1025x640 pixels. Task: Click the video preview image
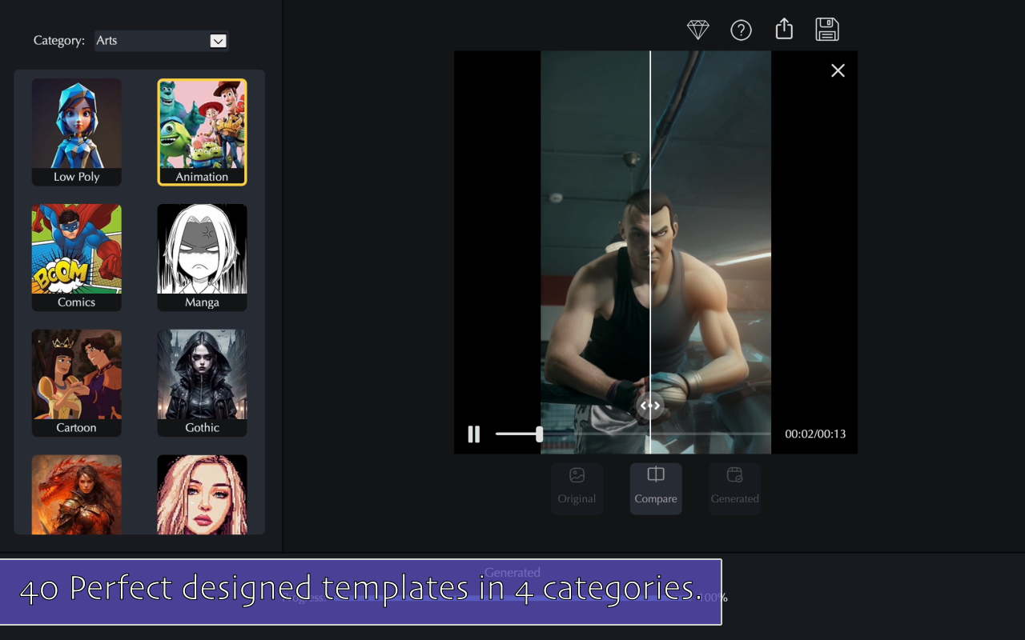(x=656, y=252)
